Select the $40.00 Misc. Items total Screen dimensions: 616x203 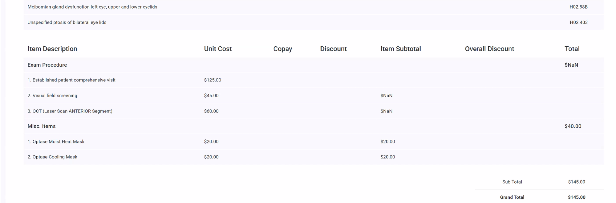pyautogui.click(x=573, y=126)
